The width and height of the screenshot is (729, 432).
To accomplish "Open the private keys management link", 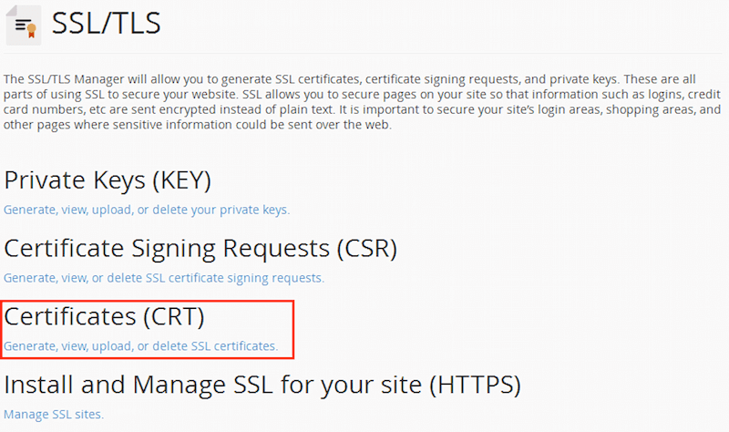I will [147, 210].
